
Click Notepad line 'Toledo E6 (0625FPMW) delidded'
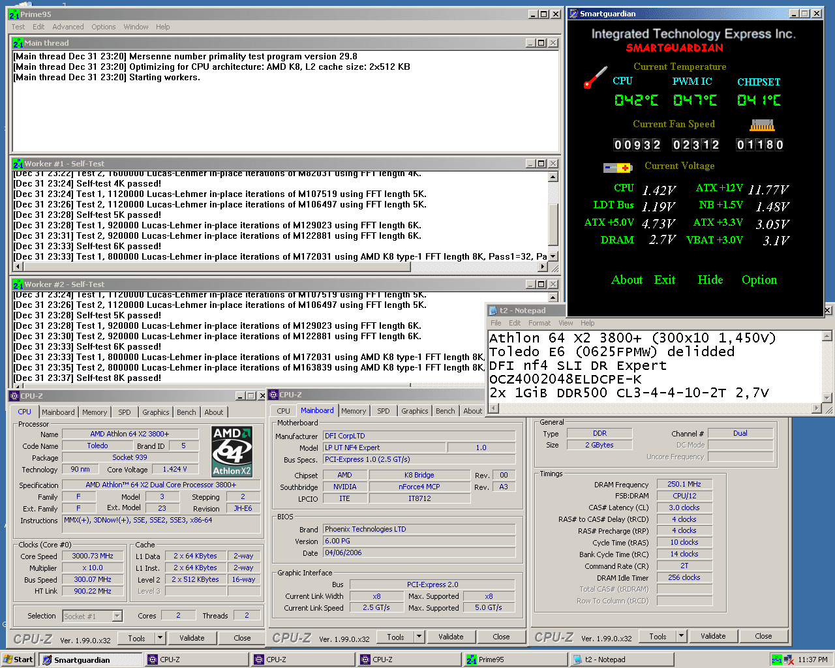point(612,352)
